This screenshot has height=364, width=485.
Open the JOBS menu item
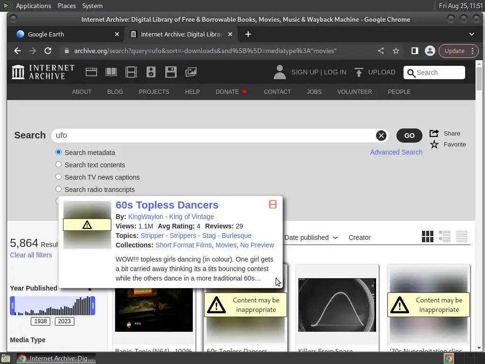(x=314, y=92)
